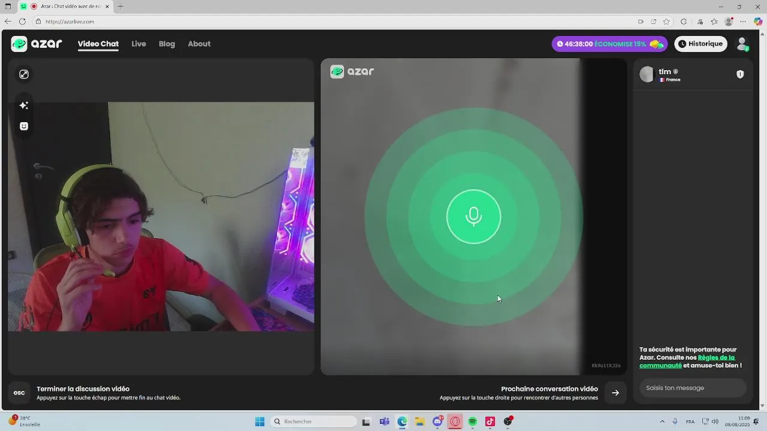The height and width of the screenshot is (431, 767).
Task: Open the Blog page
Action: click(x=167, y=44)
